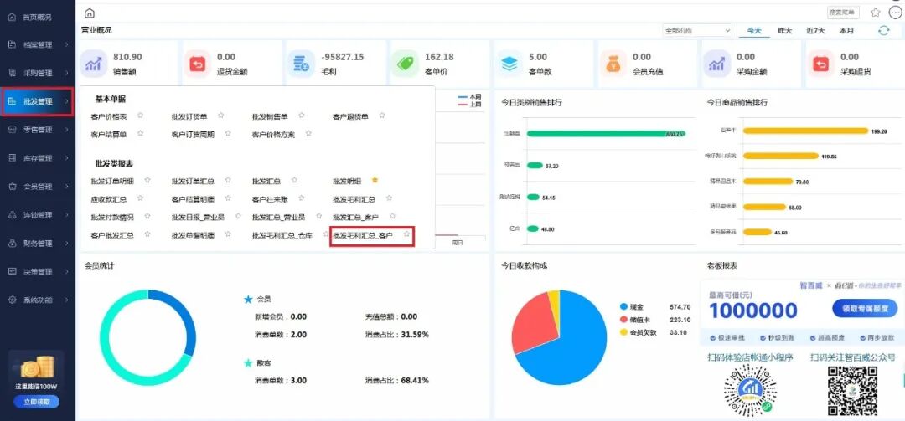This screenshot has width=905, height=421.
Task: Switch to the 今天 tab
Action: point(754,31)
